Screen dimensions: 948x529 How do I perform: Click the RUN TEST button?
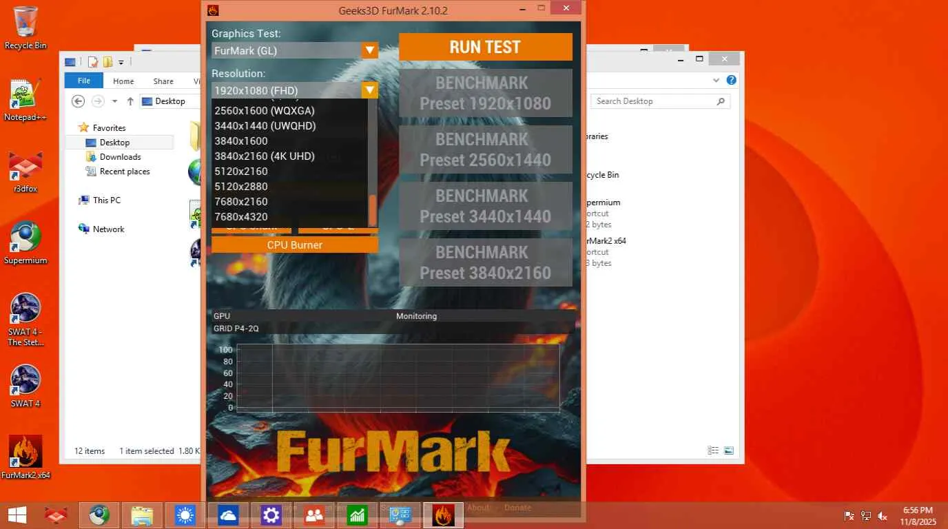tap(486, 47)
